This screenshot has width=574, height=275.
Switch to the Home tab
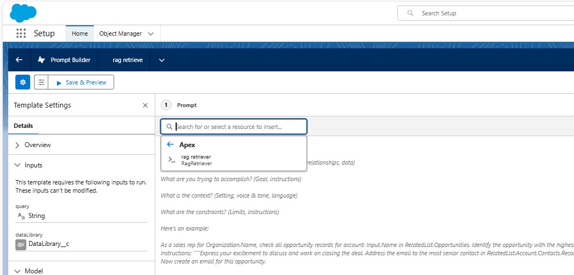tap(80, 33)
